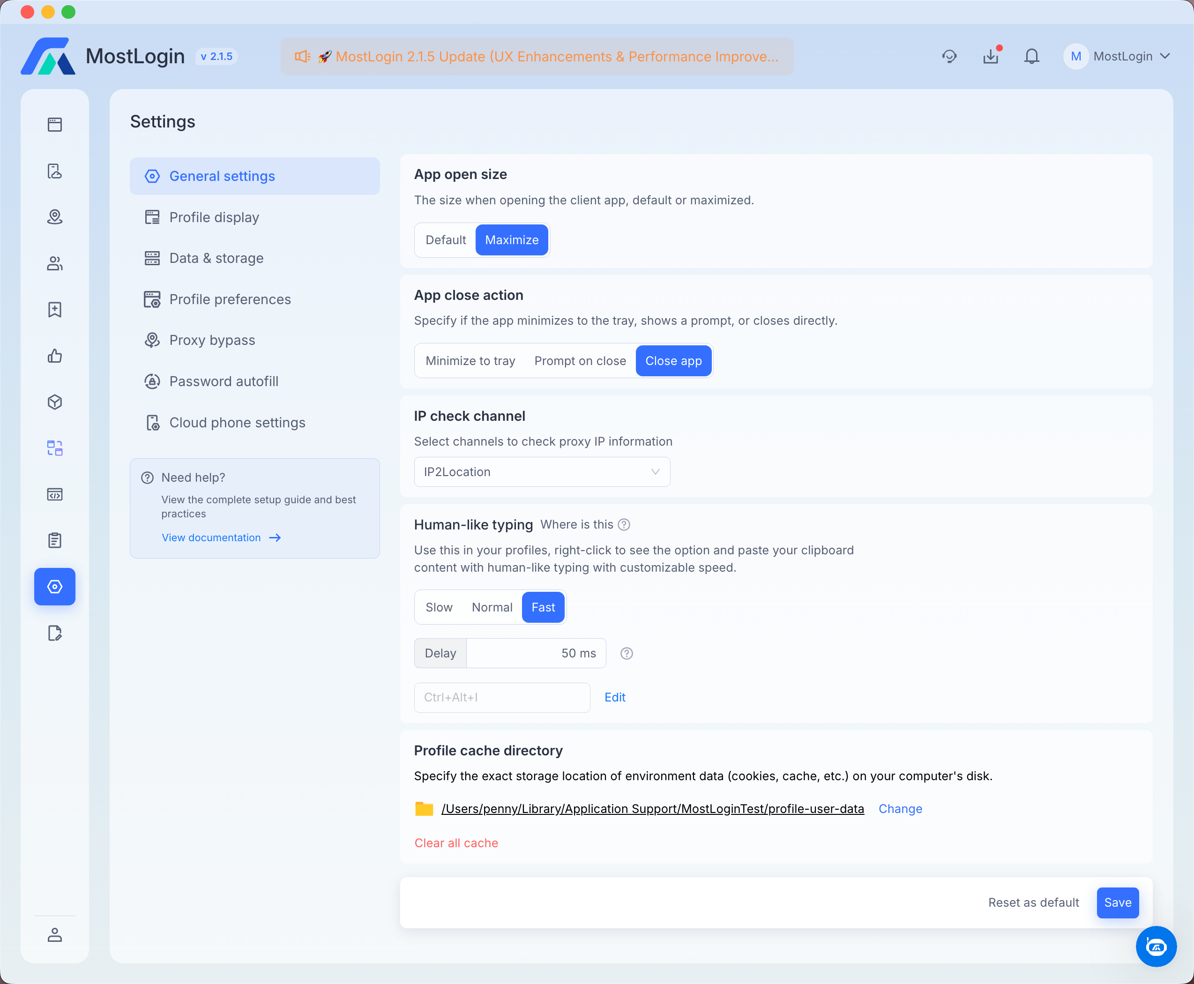Open the document-edit sidebar icon
1194x984 pixels.
(55, 633)
